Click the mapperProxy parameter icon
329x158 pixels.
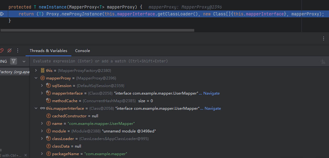[x=42, y=78]
